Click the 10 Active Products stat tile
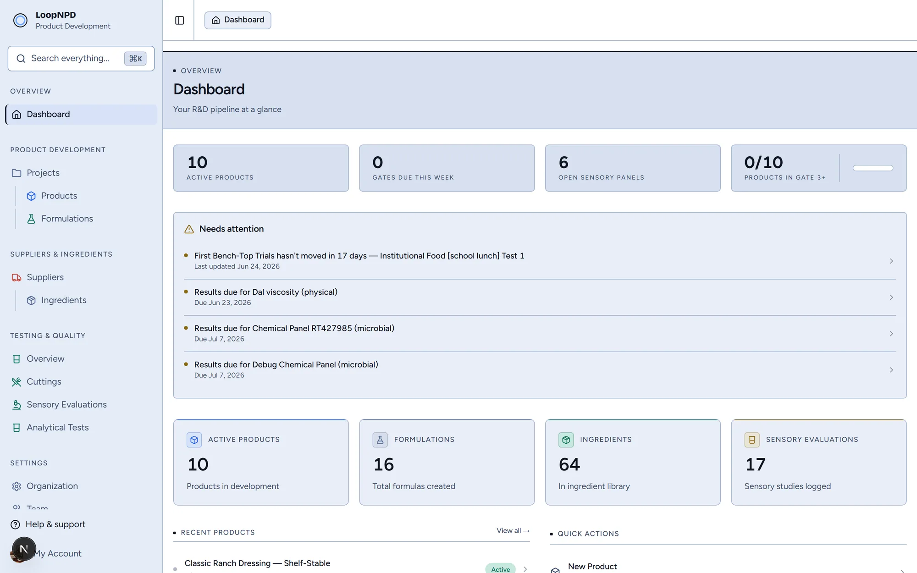Viewport: 917px width, 573px height. tap(261, 168)
